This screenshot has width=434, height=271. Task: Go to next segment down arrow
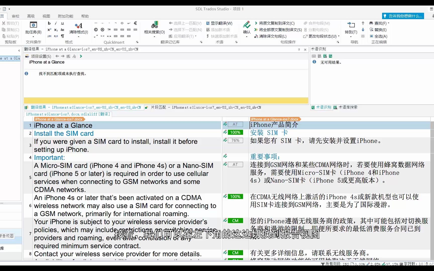point(363,30)
